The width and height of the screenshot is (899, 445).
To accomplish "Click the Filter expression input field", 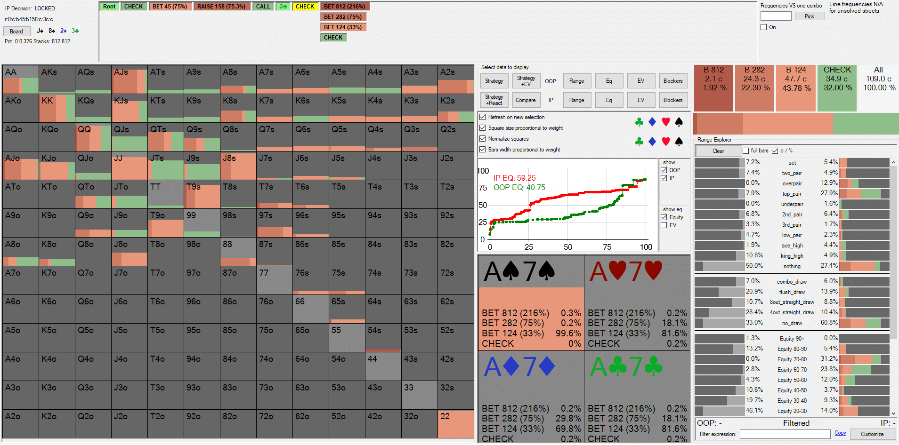I will [785, 434].
